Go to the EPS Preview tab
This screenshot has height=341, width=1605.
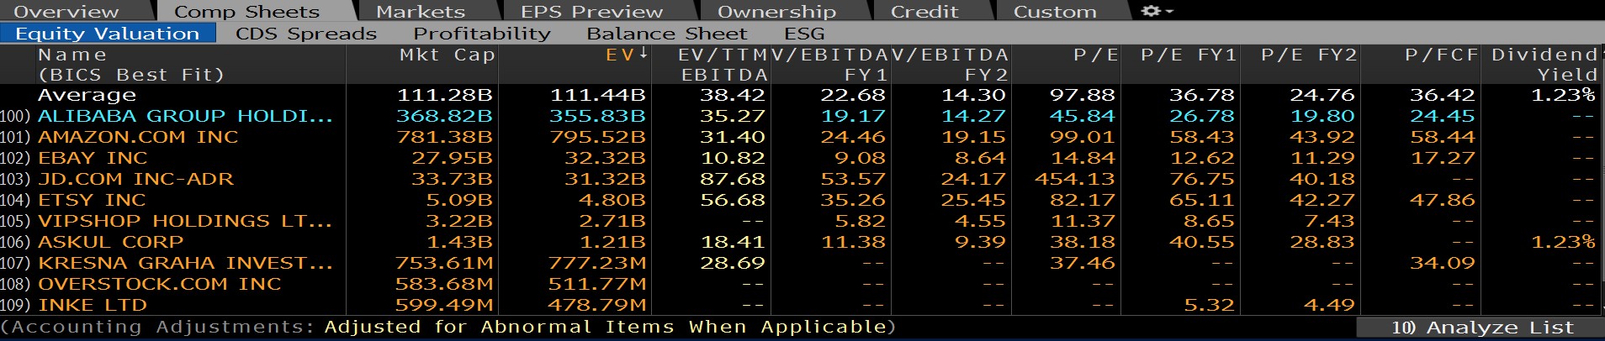(x=591, y=11)
